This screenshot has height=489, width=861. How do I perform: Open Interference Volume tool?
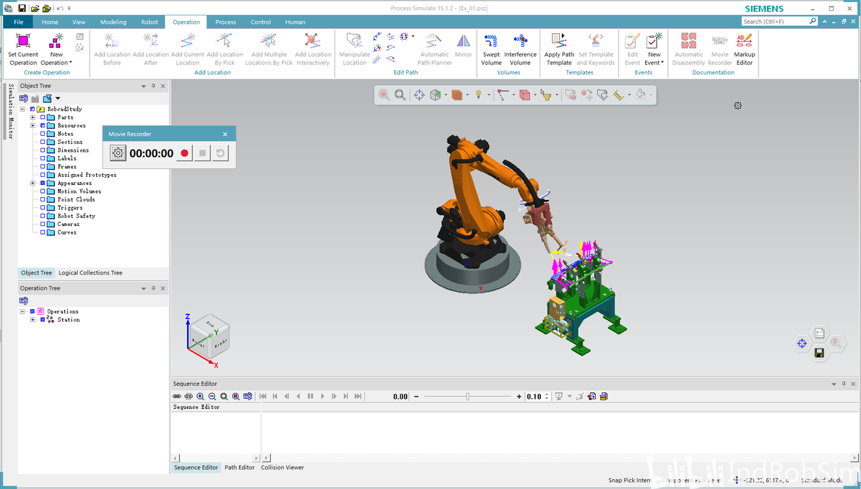click(x=520, y=49)
